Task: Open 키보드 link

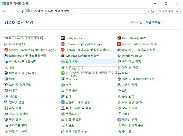Action: click(x=70, y=125)
